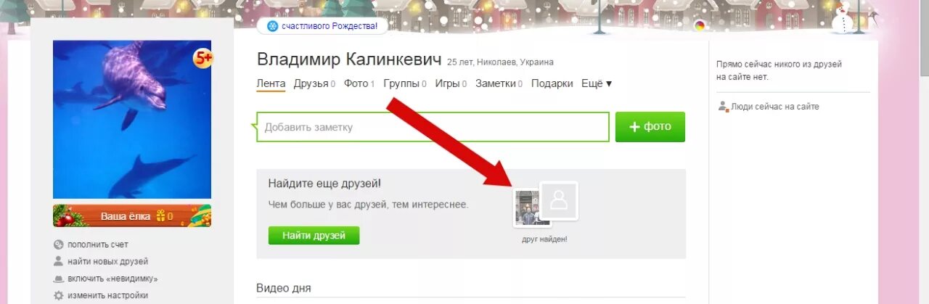Screen dimensions: 929x304
Task: Click the find new friends person icon
Action: click(x=58, y=261)
